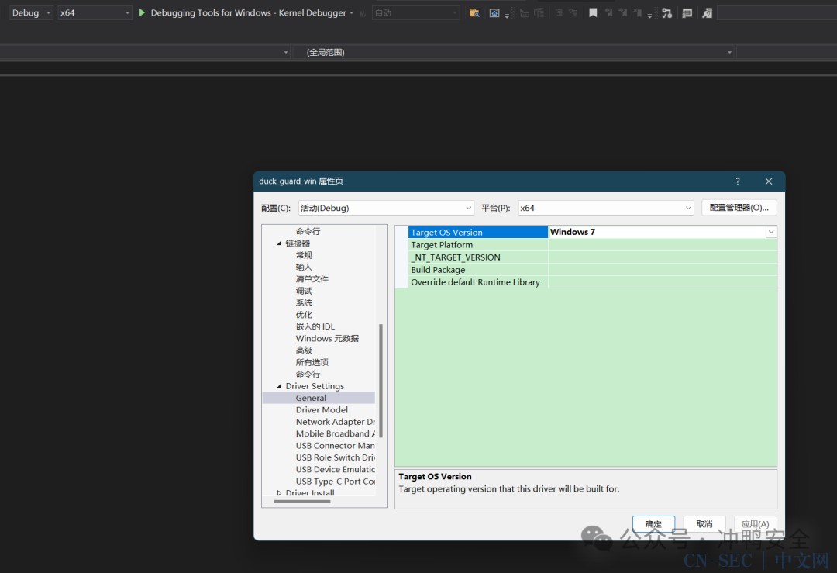Select the 优化 tree item

tap(305, 315)
